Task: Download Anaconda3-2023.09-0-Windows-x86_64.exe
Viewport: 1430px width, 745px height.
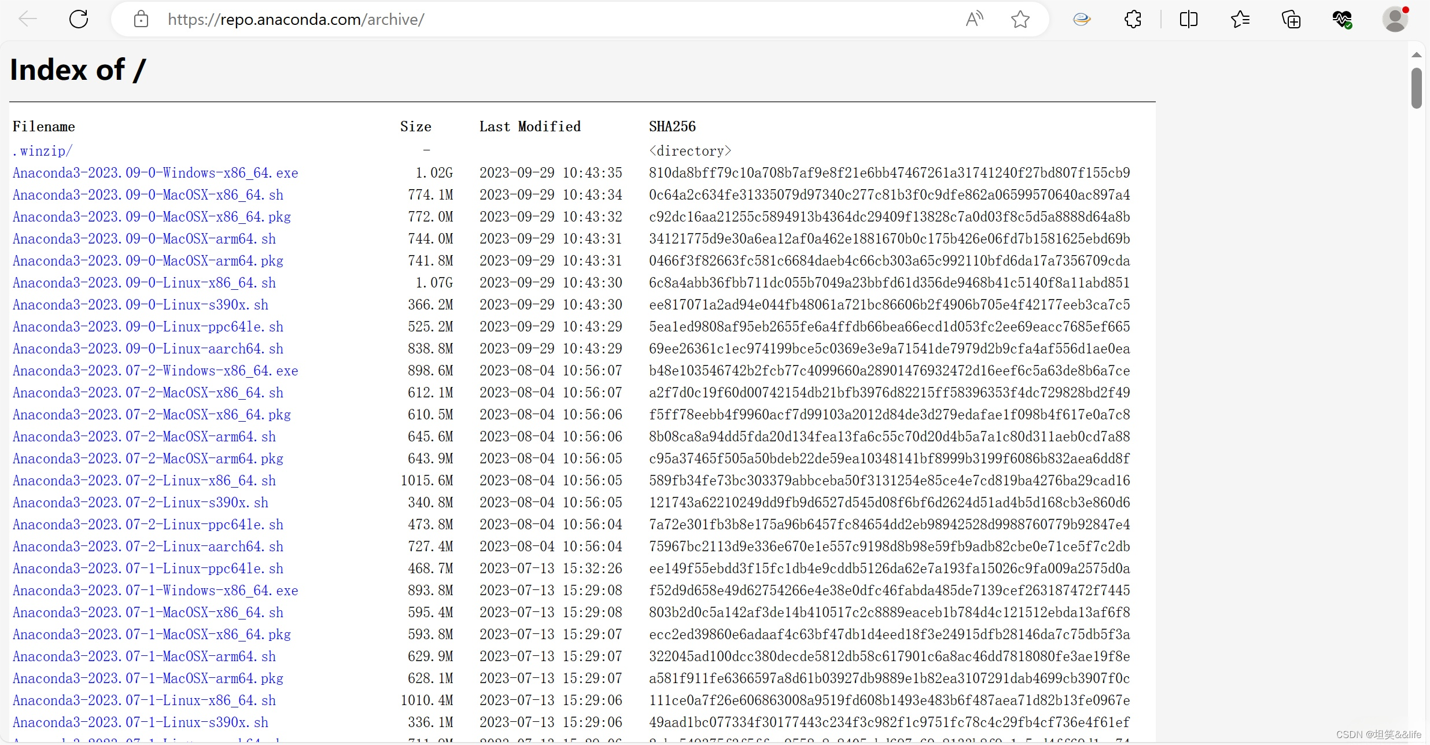Action: (x=155, y=173)
